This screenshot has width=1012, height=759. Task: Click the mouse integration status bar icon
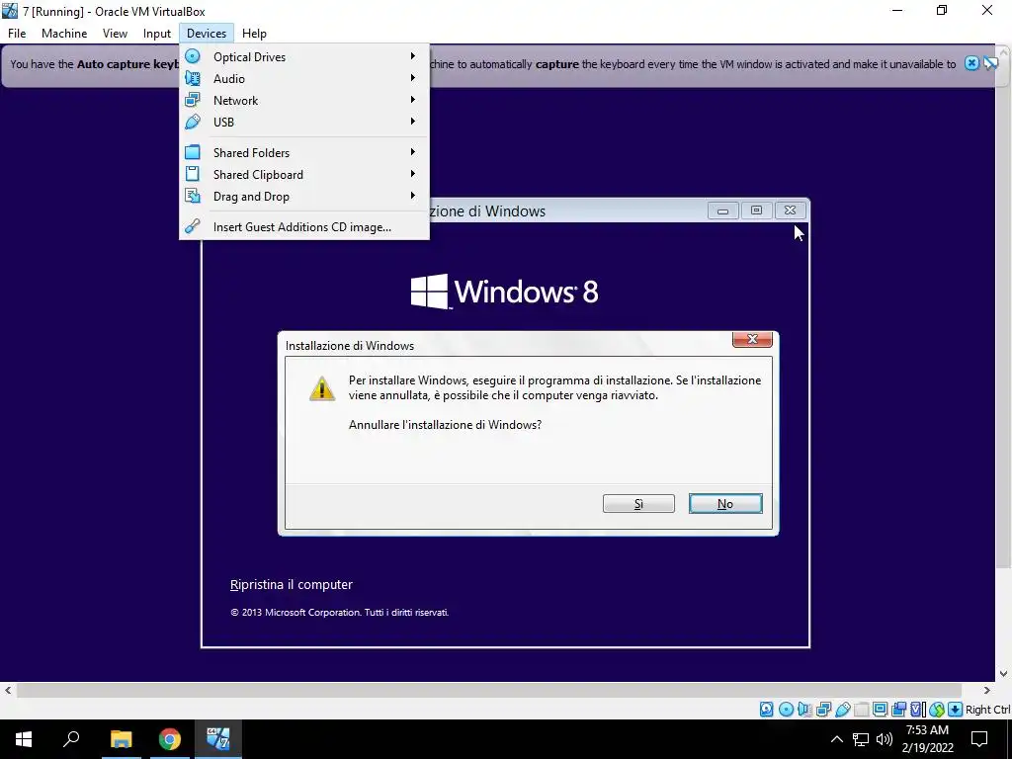937,710
